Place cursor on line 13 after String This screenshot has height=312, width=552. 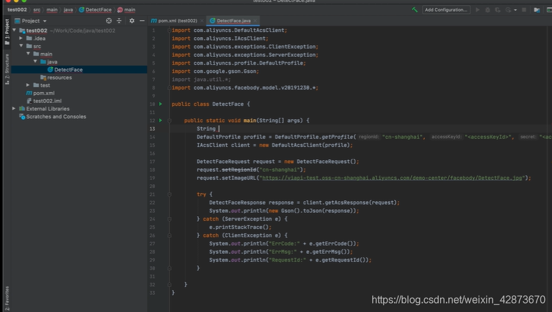coord(219,129)
